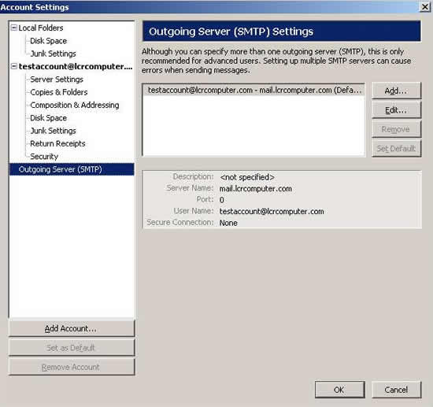Select Disk Space under Local Folders

[48, 41]
